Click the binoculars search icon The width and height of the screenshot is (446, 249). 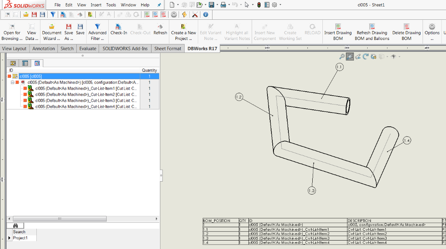15,226
